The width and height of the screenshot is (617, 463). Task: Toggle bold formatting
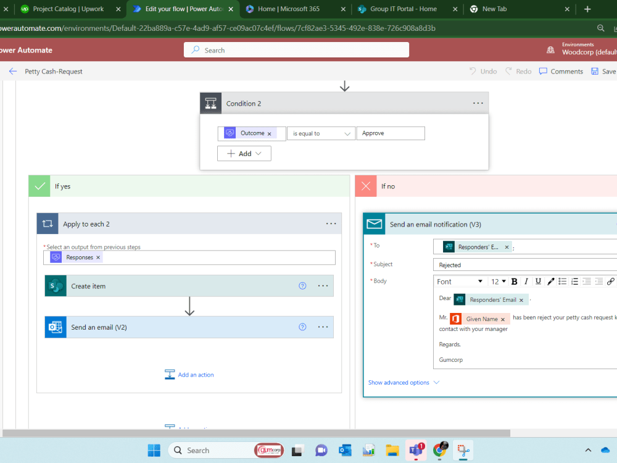pos(514,282)
